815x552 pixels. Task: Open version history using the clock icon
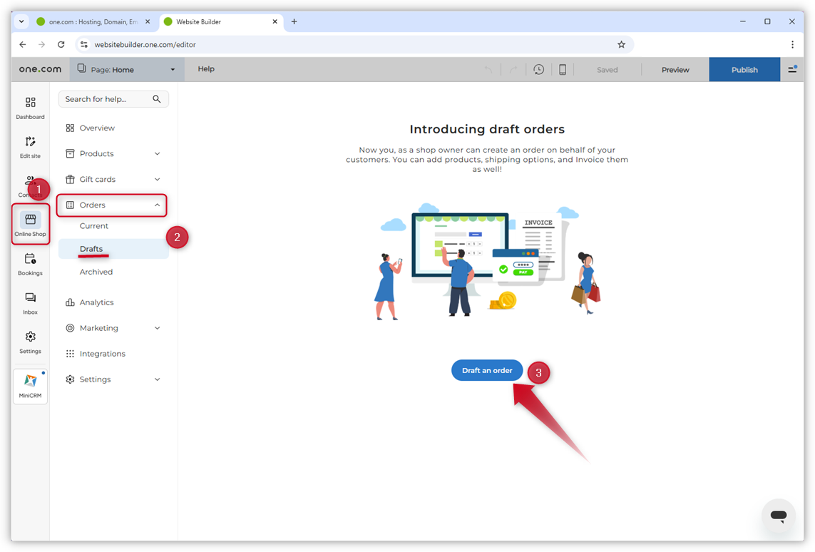point(538,69)
